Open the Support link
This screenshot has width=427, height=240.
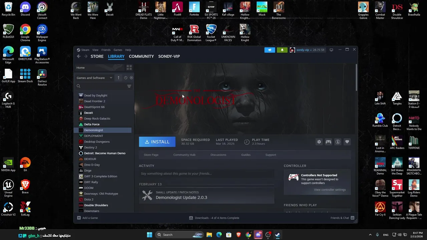point(271,155)
